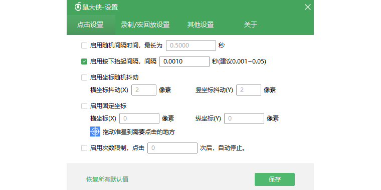Image resolution: width=381 pixels, height=190 pixels.
Task: Open the 关于 tab
Action: (x=251, y=24)
